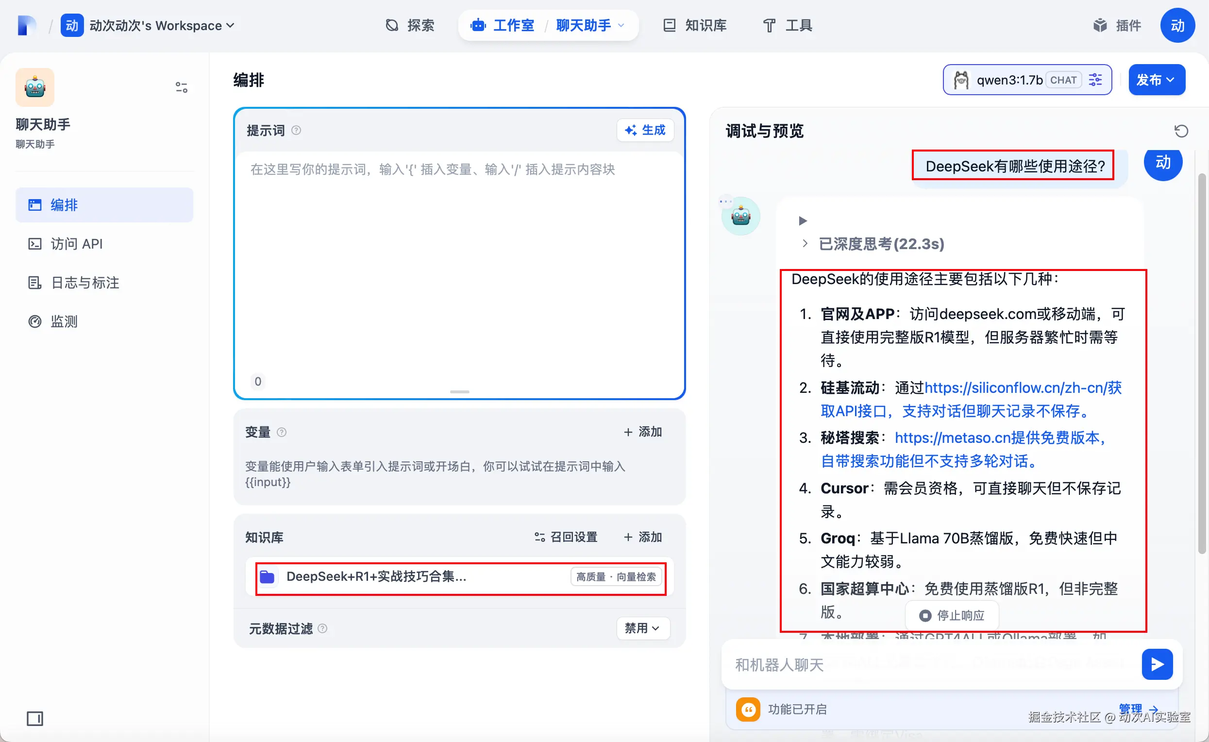Open 访问 API in the sidebar

coord(77,244)
